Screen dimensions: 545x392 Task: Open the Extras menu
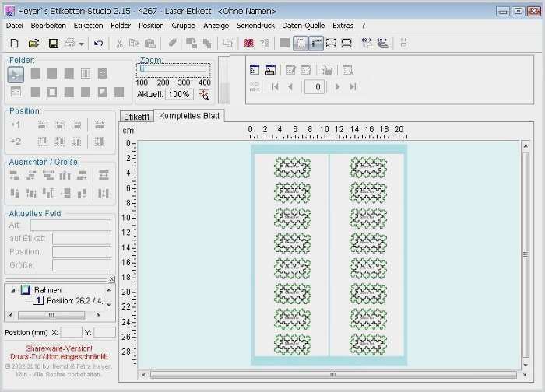(343, 26)
